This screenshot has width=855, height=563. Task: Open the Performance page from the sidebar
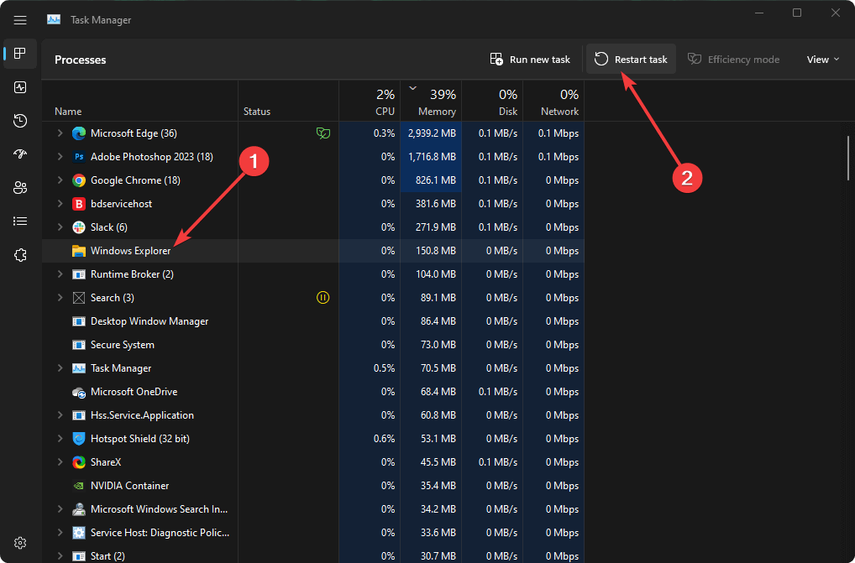tap(20, 87)
